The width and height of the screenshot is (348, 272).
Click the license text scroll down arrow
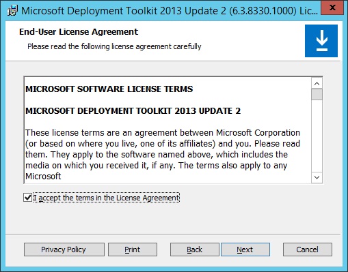(317, 177)
